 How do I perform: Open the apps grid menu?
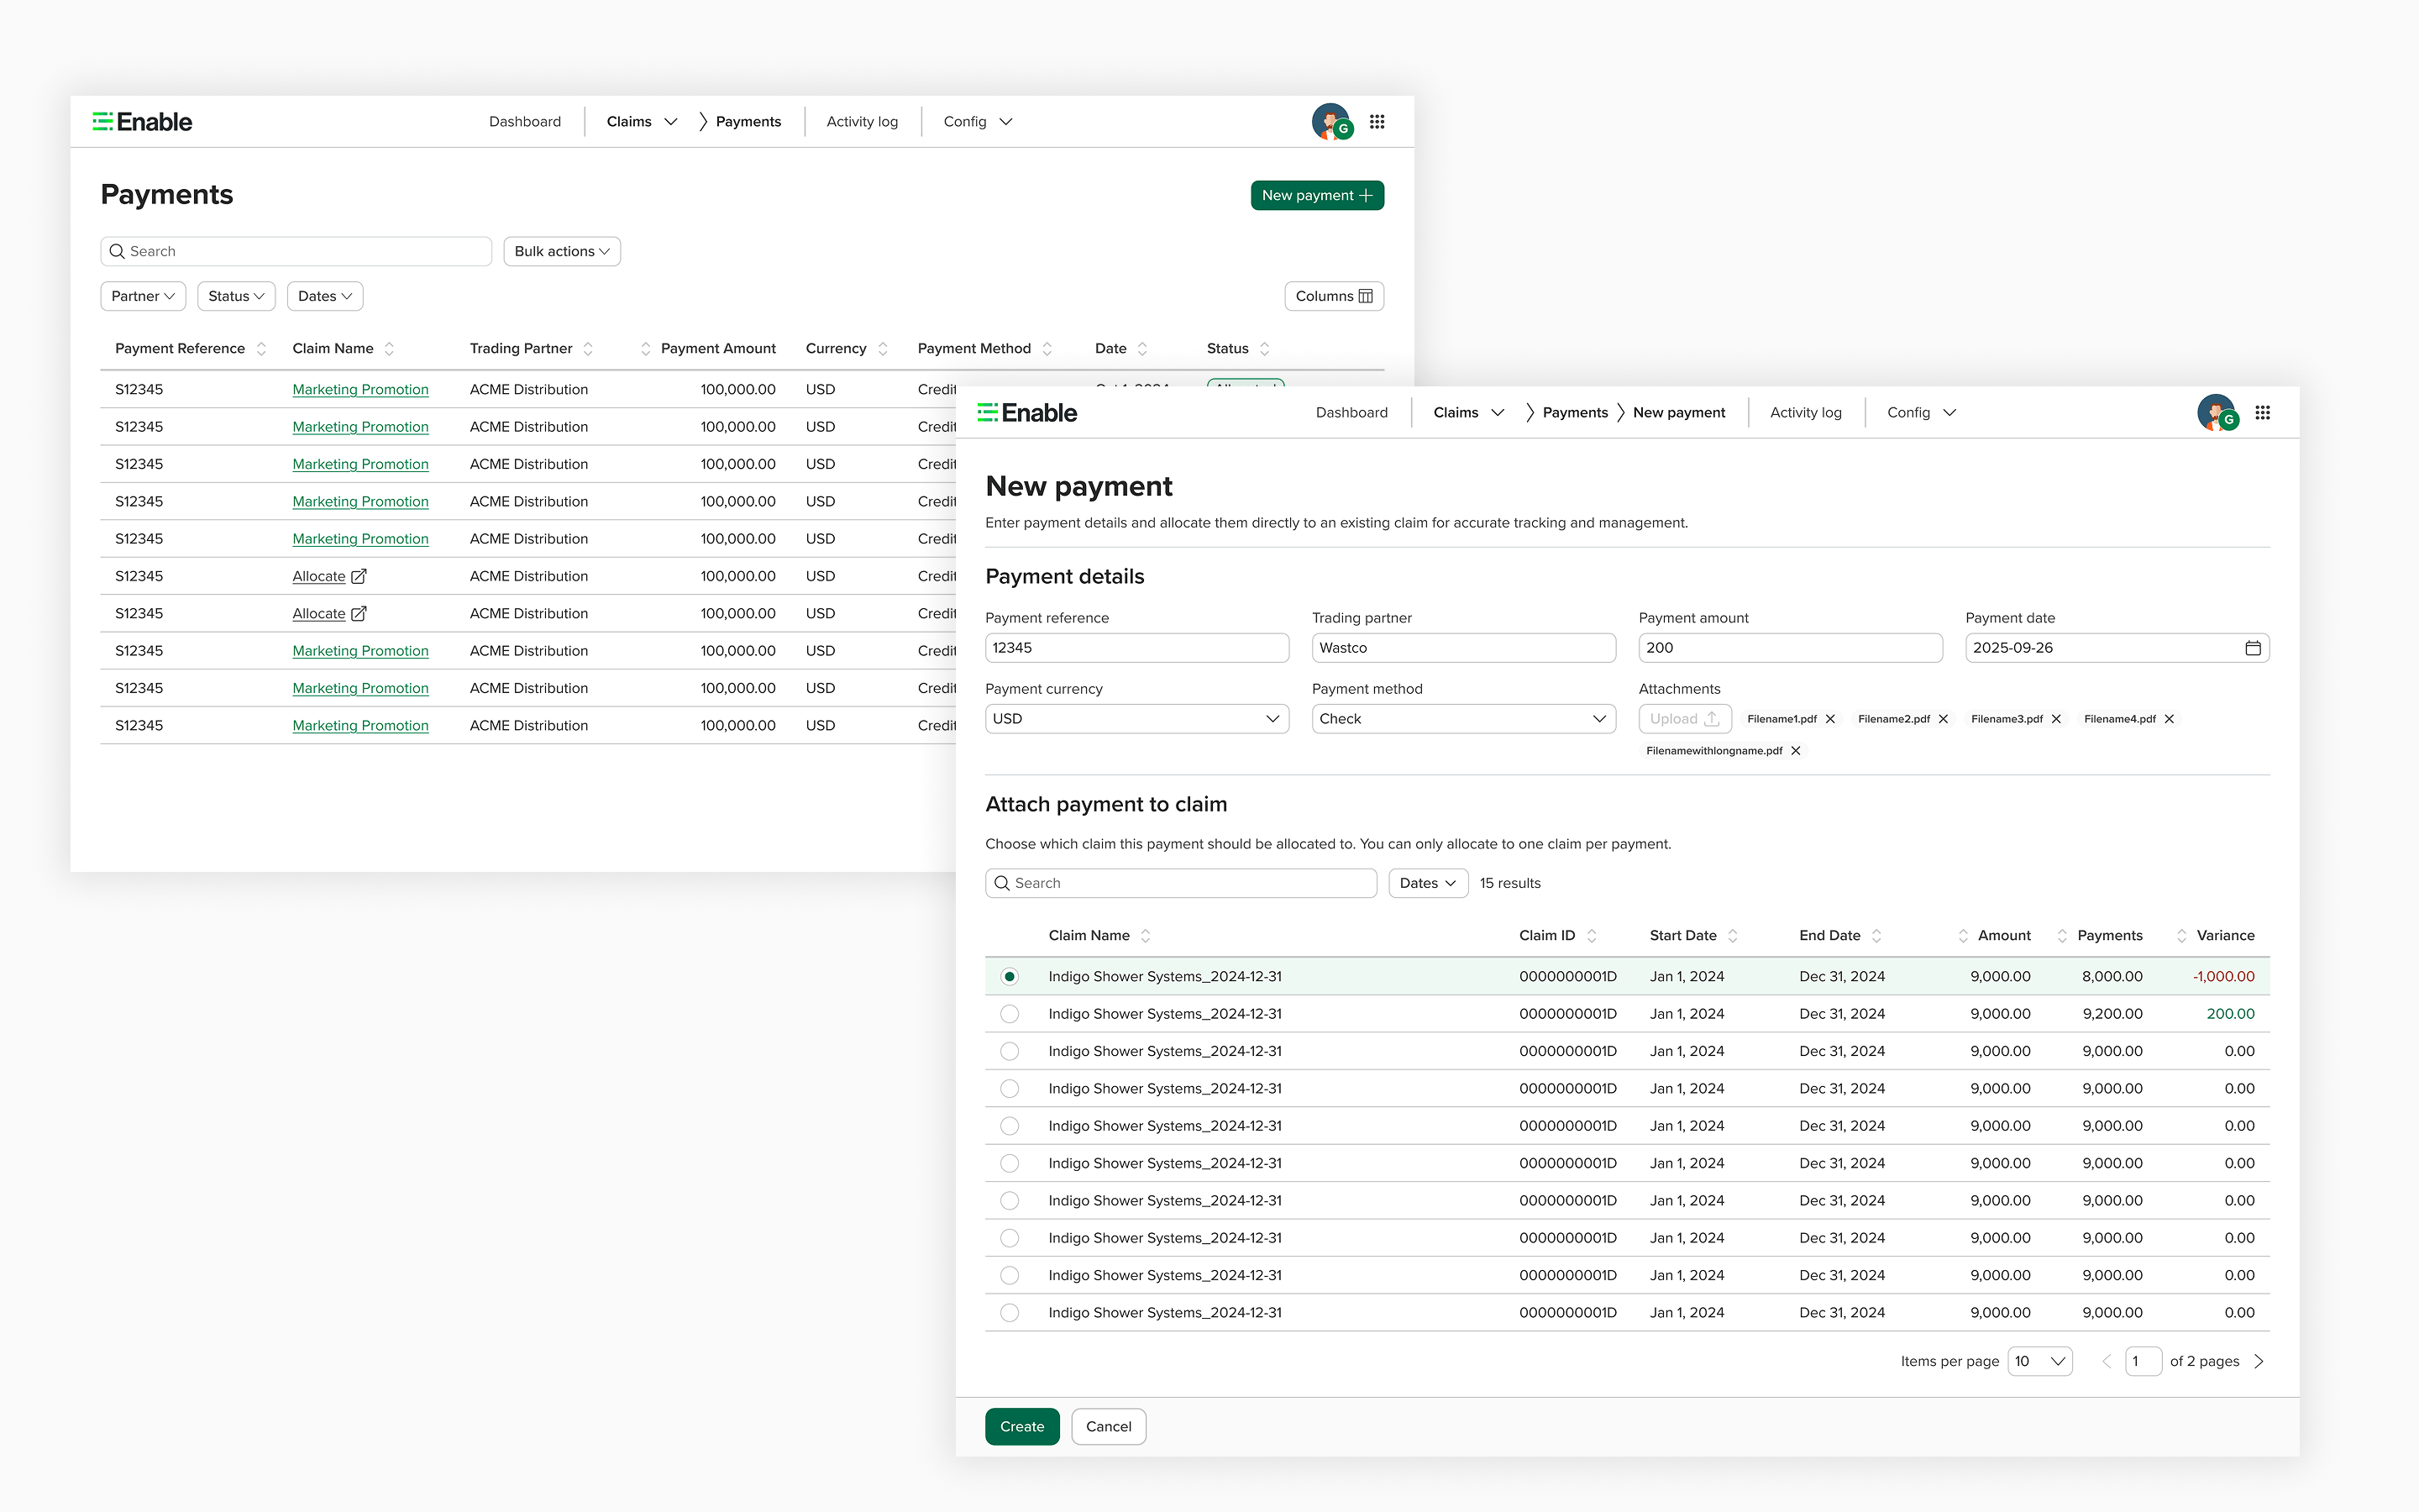click(2263, 412)
